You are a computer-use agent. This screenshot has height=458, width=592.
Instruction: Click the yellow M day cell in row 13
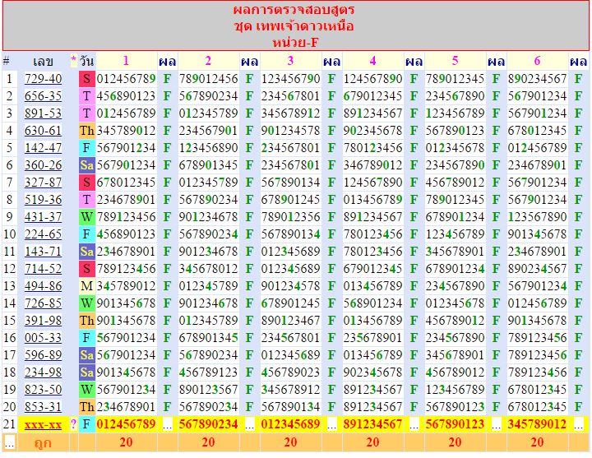coord(86,286)
